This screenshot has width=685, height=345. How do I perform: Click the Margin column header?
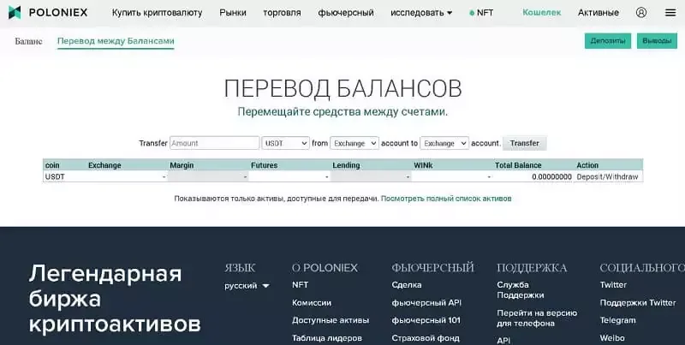[182, 165]
